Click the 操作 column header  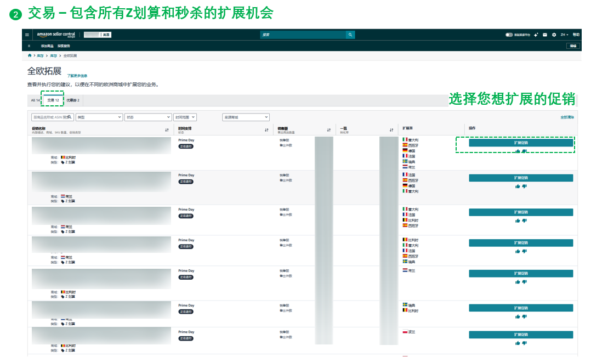[472, 128]
